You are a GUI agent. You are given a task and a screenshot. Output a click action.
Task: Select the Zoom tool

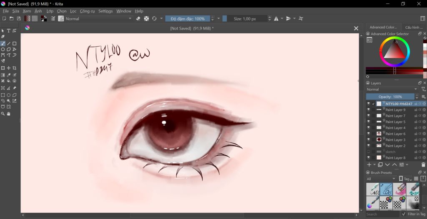3,114
